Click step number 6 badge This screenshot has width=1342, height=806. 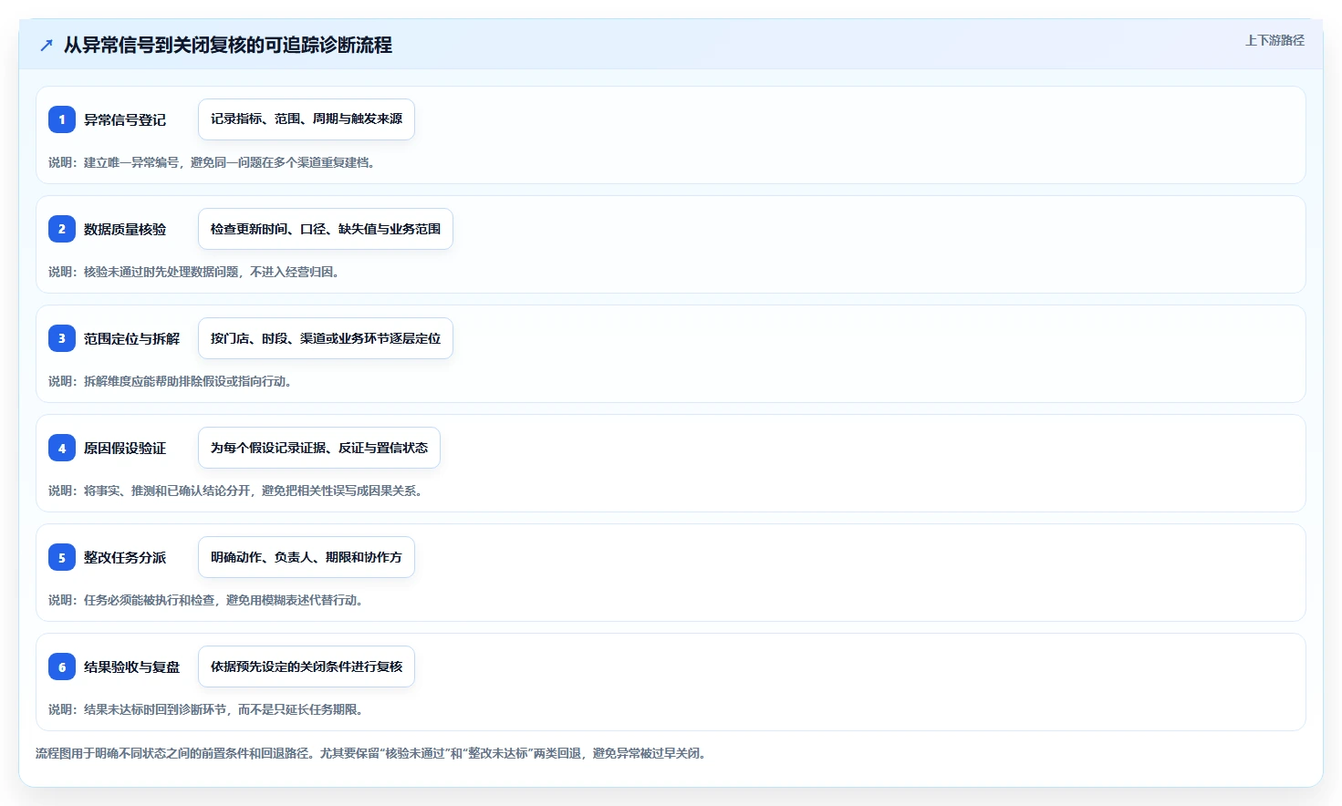pyautogui.click(x=62, y=666)
